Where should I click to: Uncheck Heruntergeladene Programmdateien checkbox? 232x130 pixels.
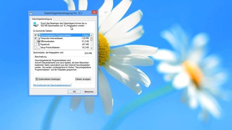[36, 35]
